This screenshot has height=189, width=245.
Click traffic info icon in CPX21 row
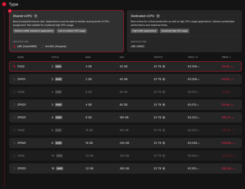[x=164, y=105]
